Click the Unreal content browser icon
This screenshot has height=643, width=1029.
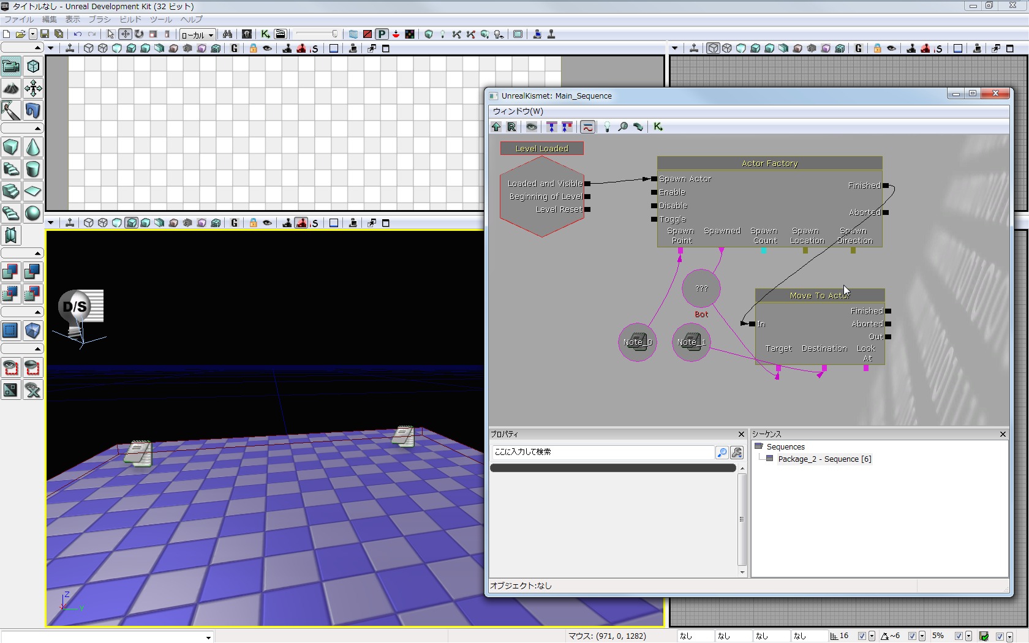pyautogui.click(x=246, y=34)
